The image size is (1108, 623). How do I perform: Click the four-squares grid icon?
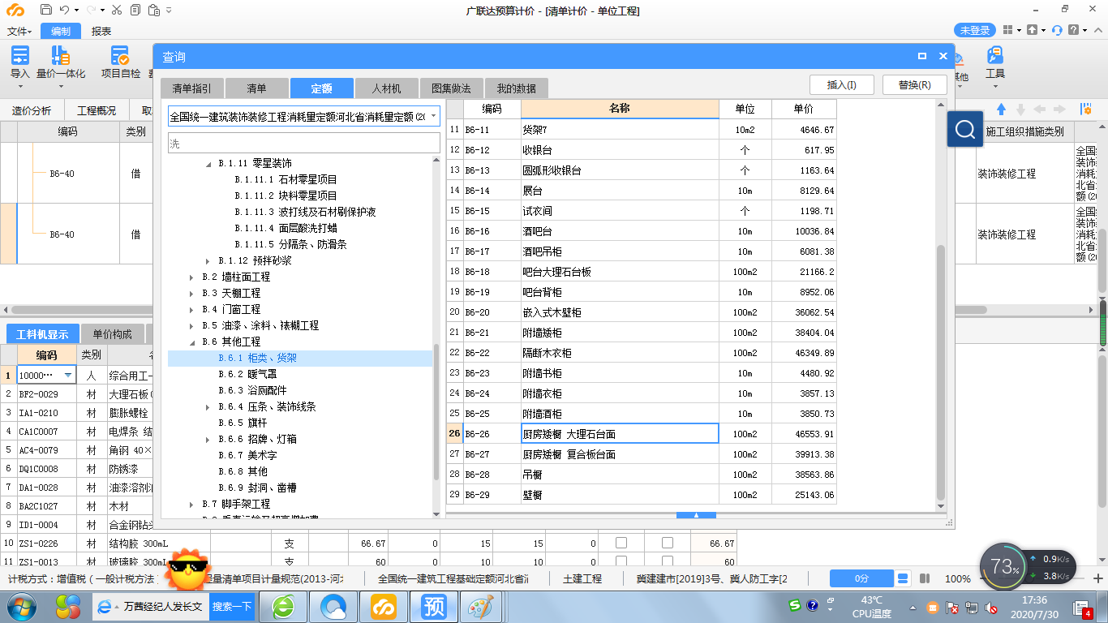coord(1007,30)
